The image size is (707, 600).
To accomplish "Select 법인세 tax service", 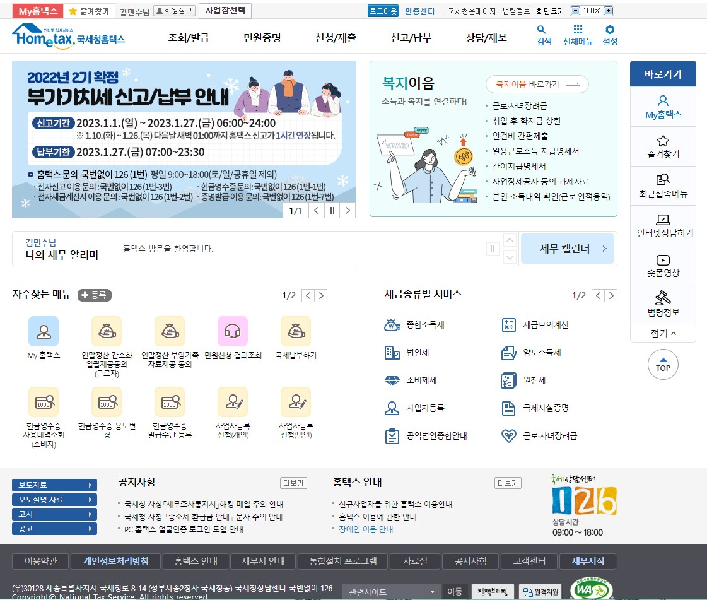I will [x=406, y=353].
